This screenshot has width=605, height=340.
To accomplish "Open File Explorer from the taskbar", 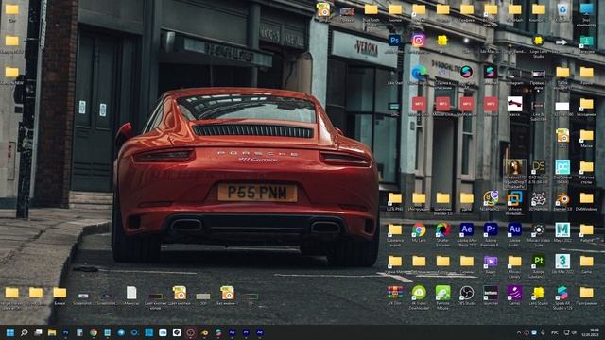I will [52, 332].
